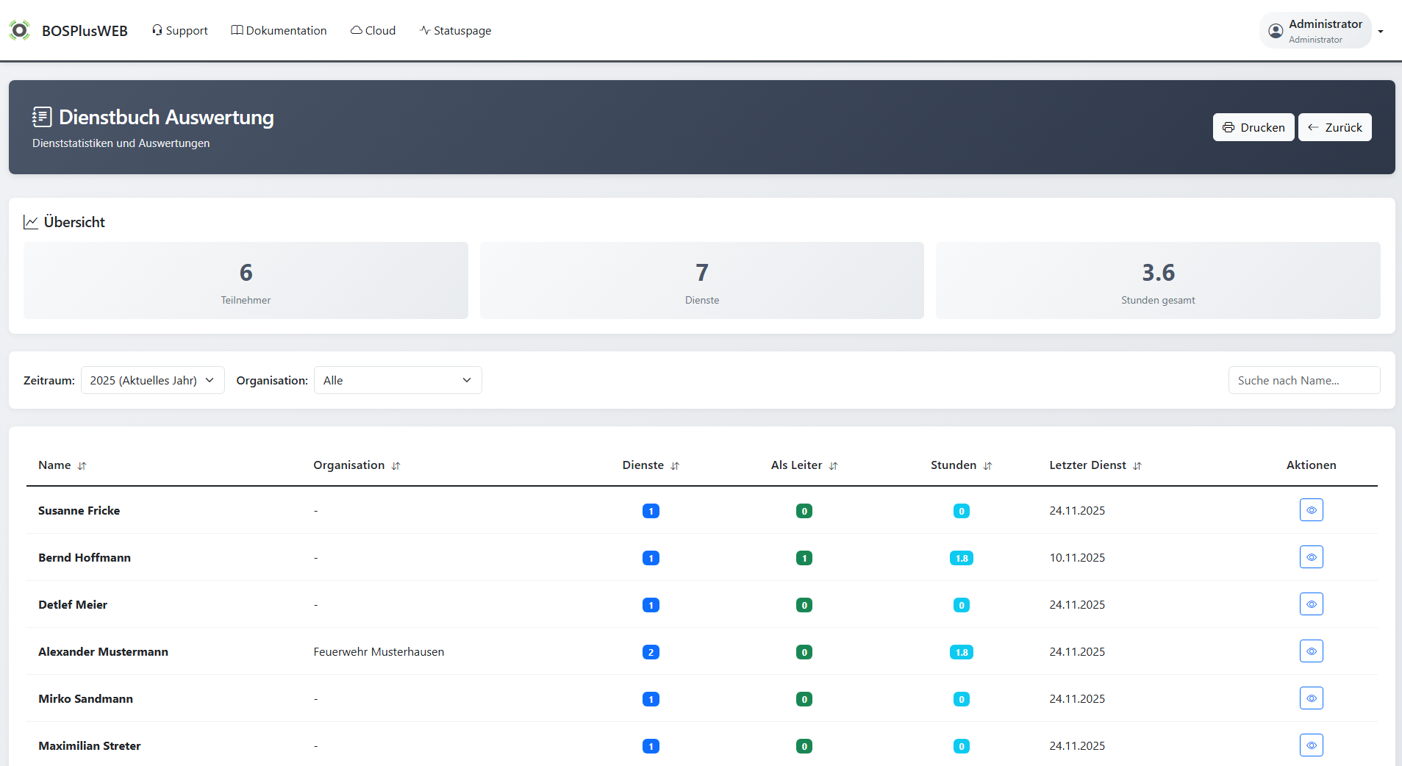Focus the Suche nach Name search field
Screen dimensions: 1402x766
[1303, 380]
